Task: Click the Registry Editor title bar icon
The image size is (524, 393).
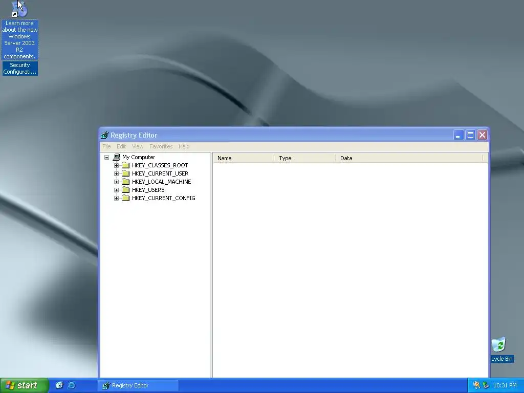Action: pyautogui.click(x=104, y=135)
